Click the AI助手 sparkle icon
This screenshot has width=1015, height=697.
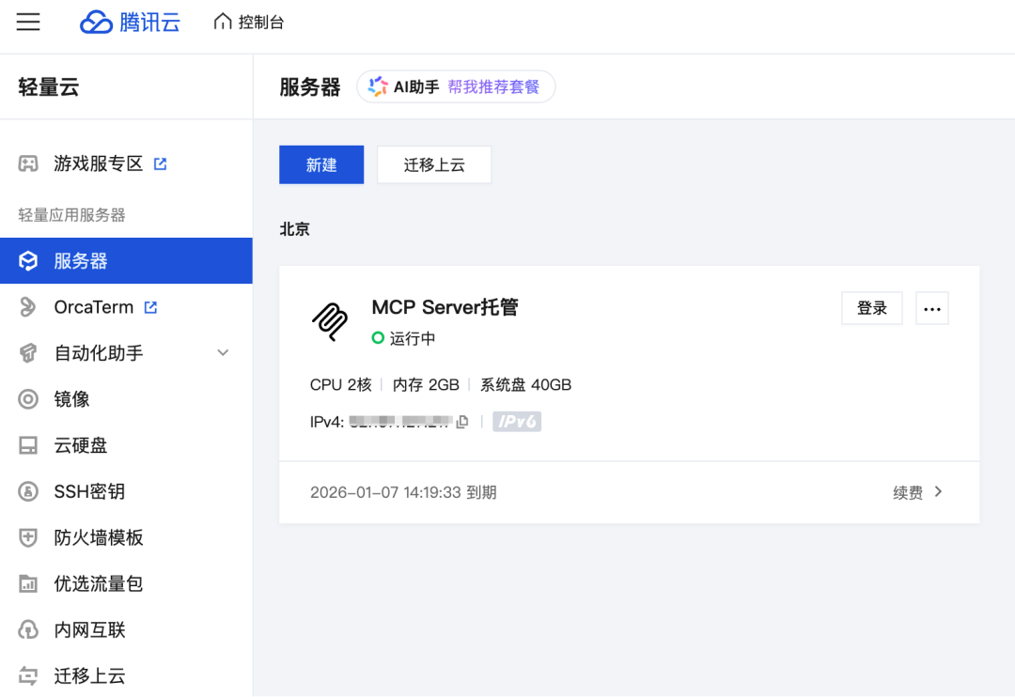coord(378,86)
